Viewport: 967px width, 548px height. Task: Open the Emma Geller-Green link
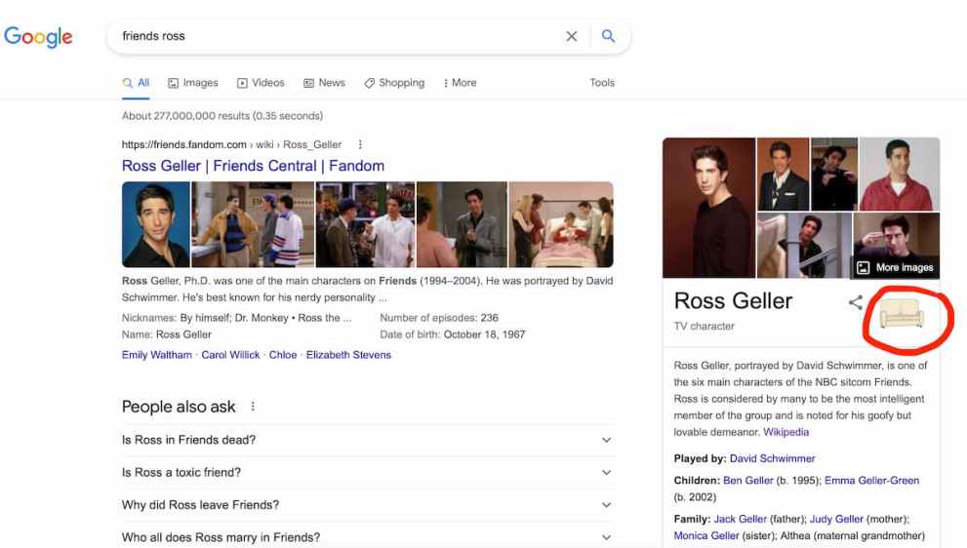[871, 480]
